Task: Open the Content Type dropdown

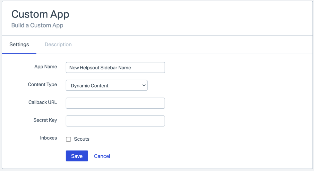Action: [106, 85]
